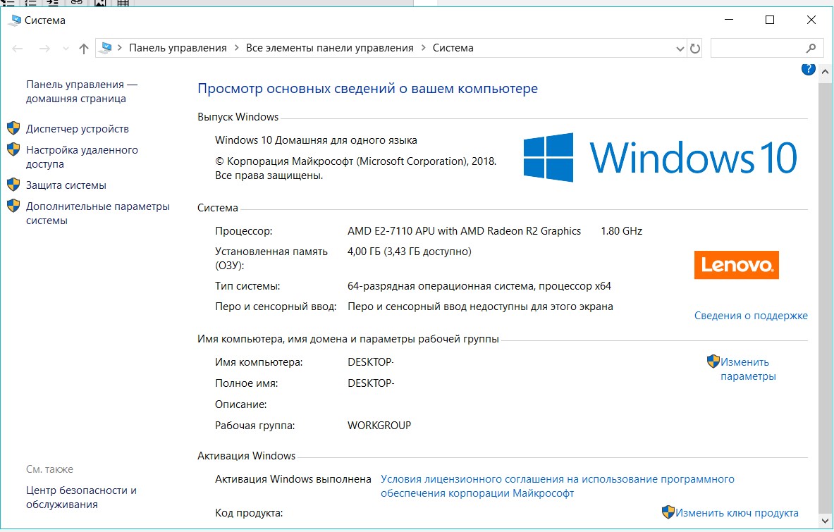834x532 pixels.
Task: Click the workgroup value 'WORKGROUP'
Action: [x=379, y=425]
